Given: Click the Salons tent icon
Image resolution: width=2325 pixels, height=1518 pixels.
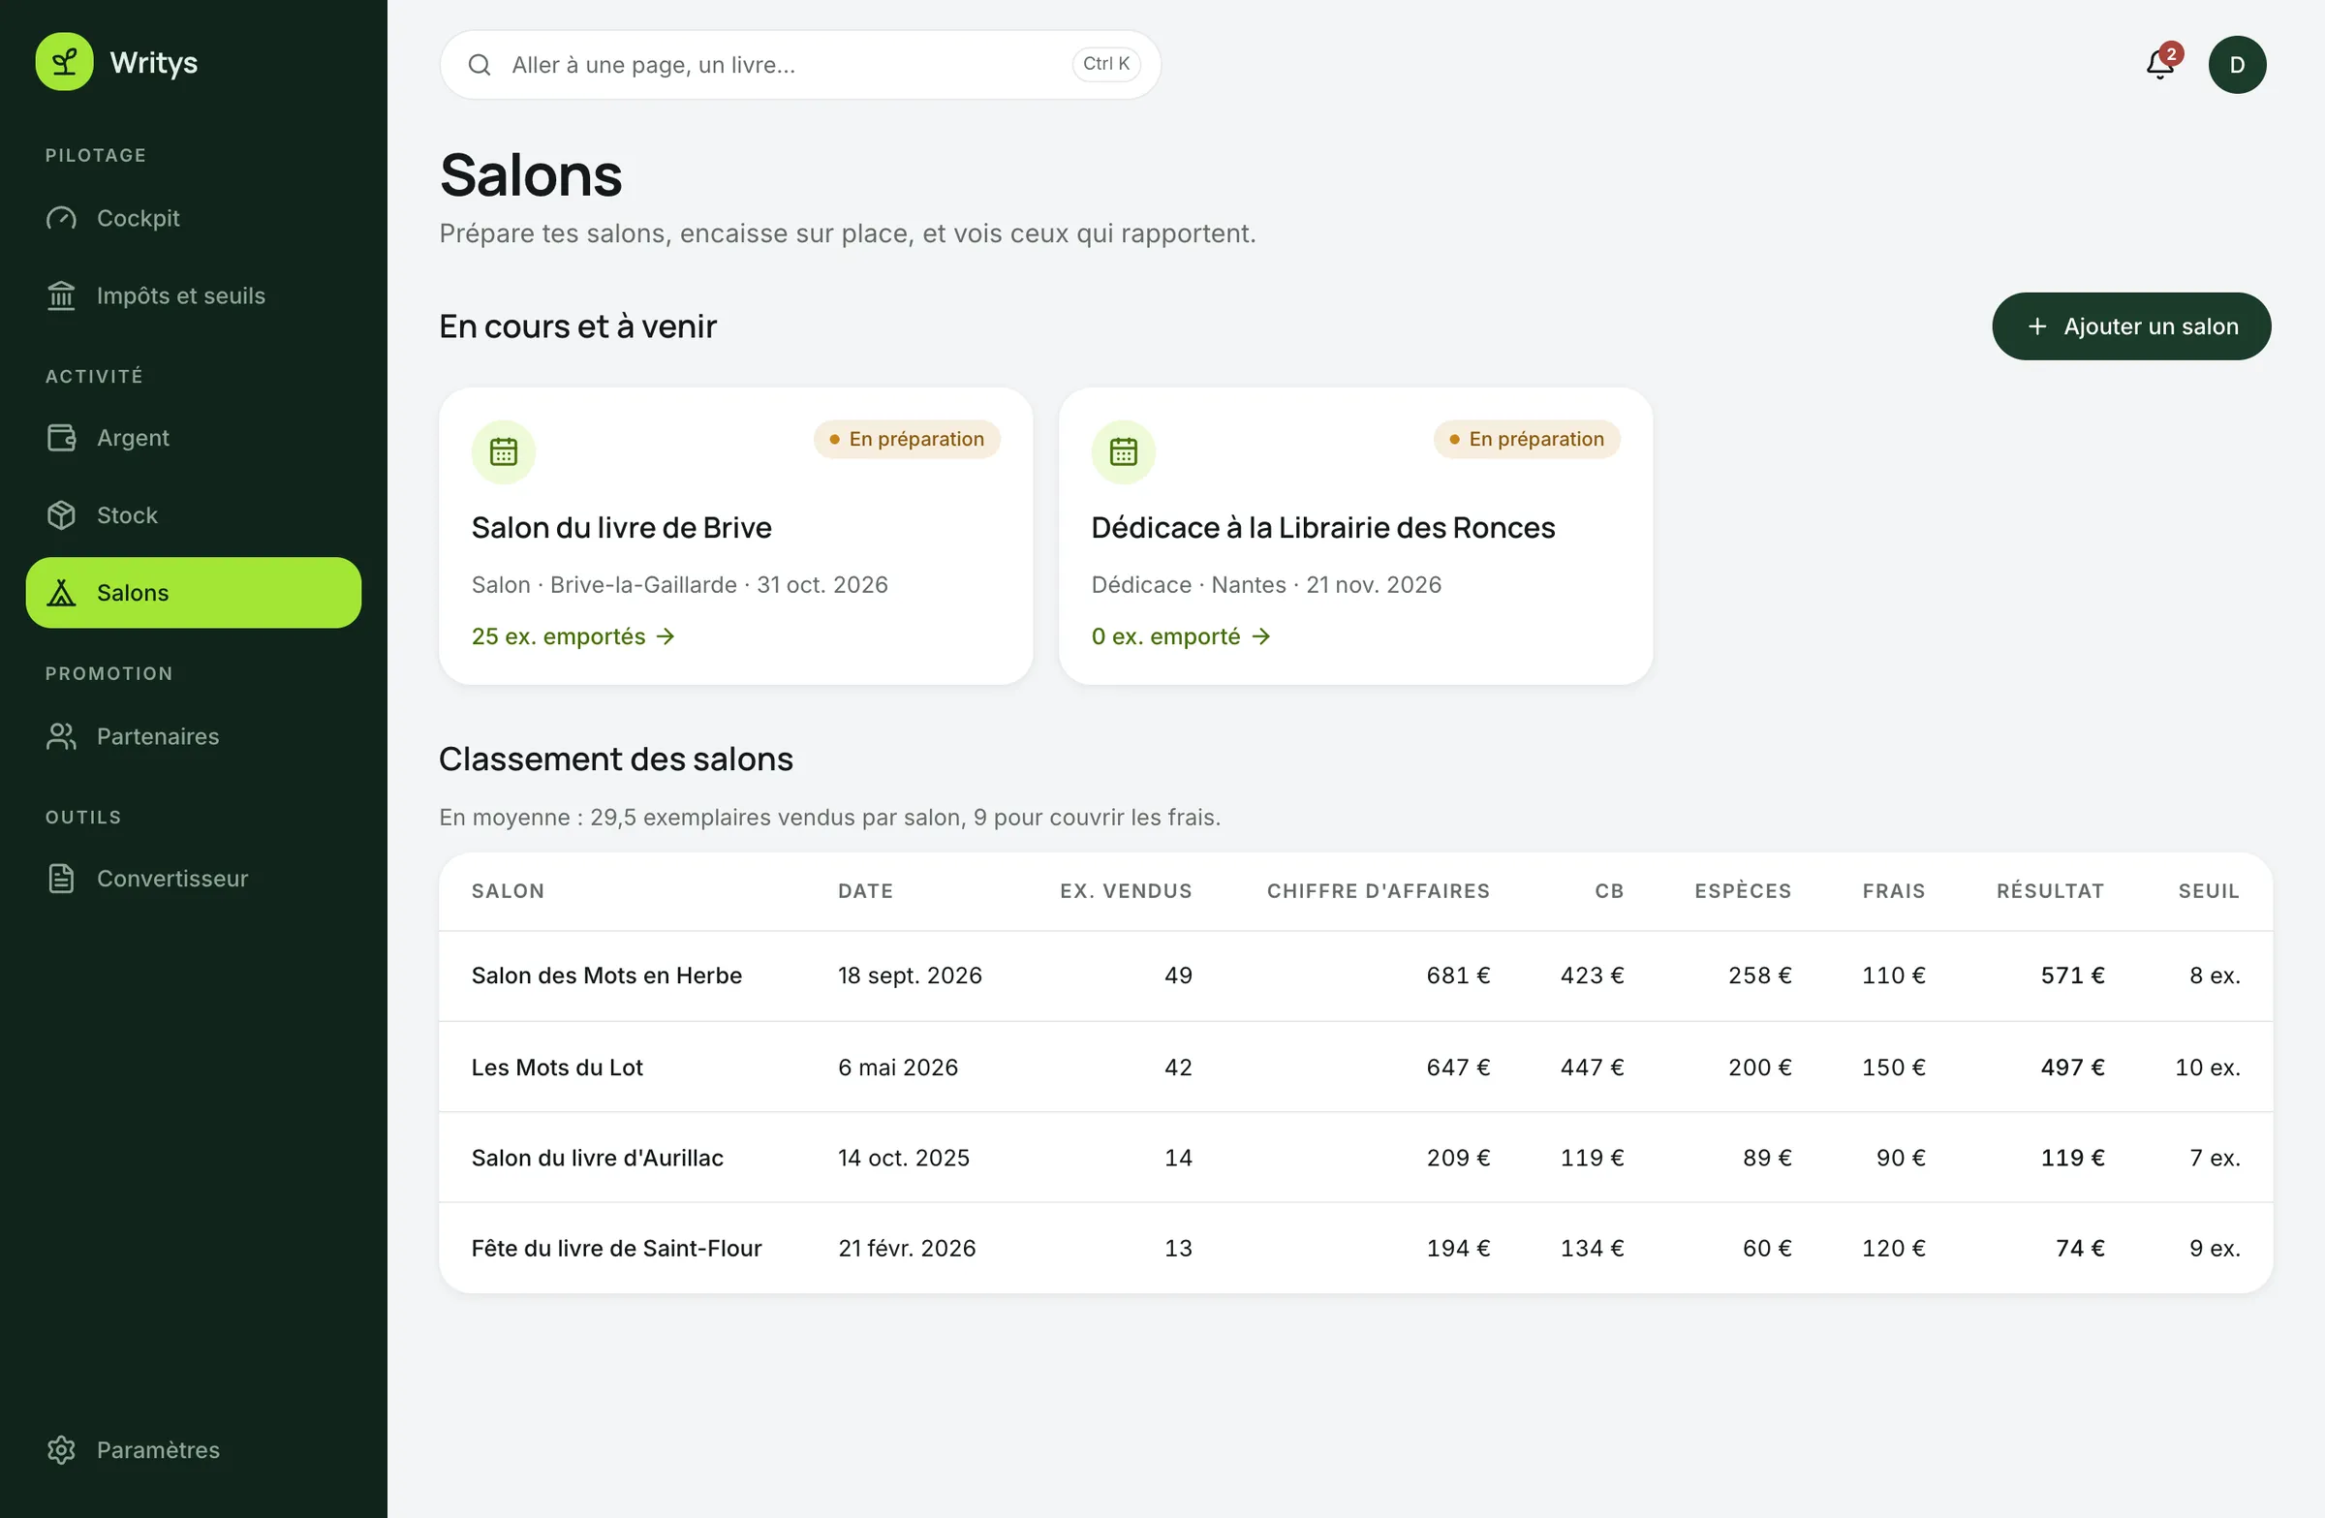Looking at the screenshot, I should tap(62, 592).
